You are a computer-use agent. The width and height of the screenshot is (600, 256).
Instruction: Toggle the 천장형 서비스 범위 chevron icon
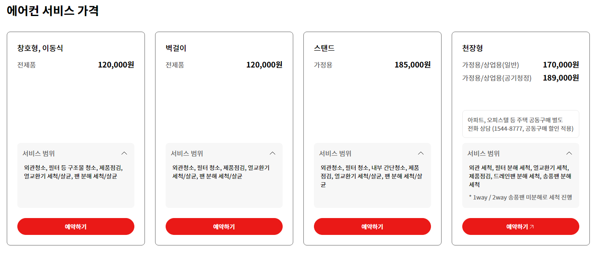coord(569,154)
